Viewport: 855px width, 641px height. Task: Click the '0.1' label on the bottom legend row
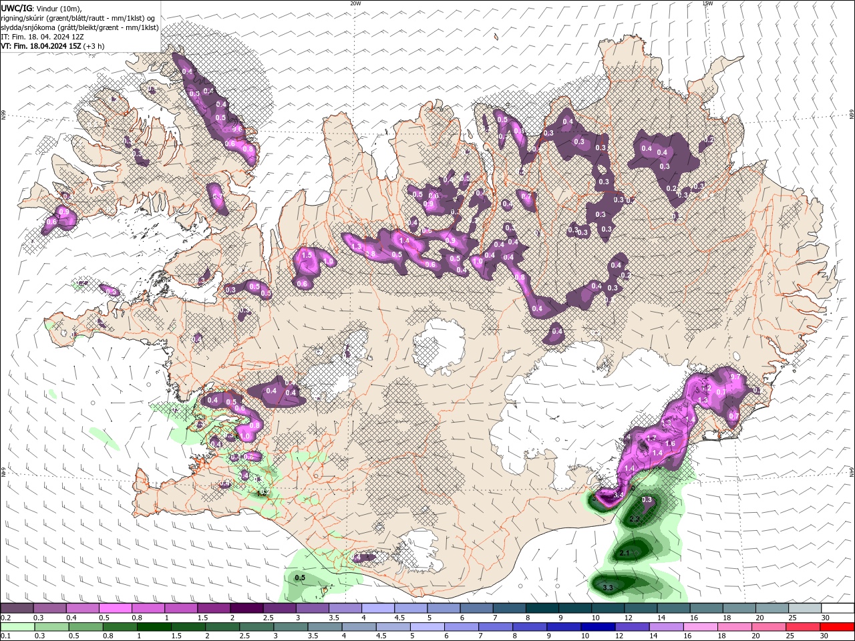(5, 636)
